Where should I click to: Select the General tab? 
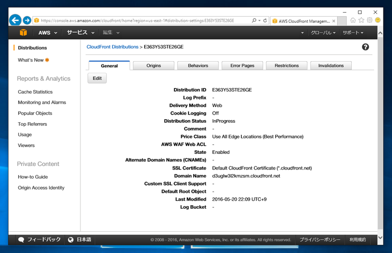[109, 65]
